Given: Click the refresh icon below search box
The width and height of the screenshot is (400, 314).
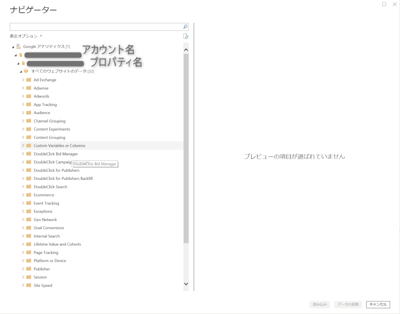Looking at the screenshot, I should [186, 36].
